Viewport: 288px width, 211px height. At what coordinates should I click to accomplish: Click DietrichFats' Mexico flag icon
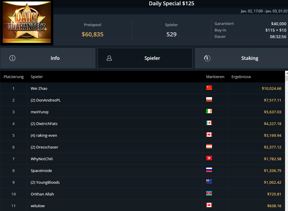209,123
